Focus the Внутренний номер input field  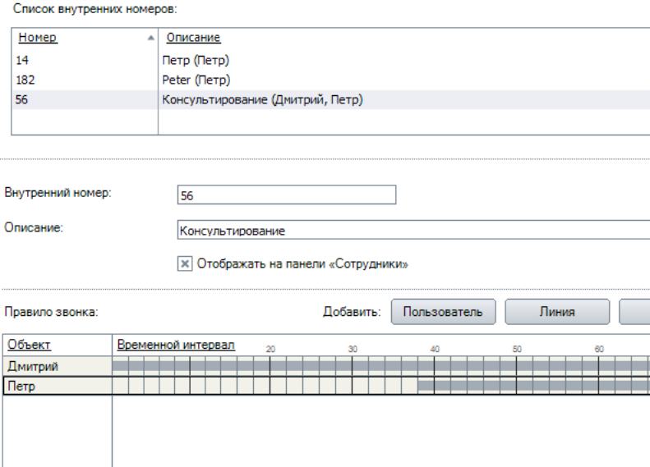(x=286, y=195)
